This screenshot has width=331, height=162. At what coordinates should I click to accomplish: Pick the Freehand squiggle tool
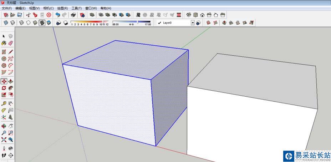11,59
